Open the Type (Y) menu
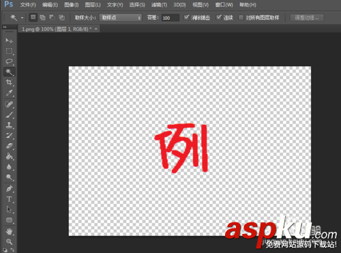This screenshot has width=341, height=253. (x=115, y=5)
